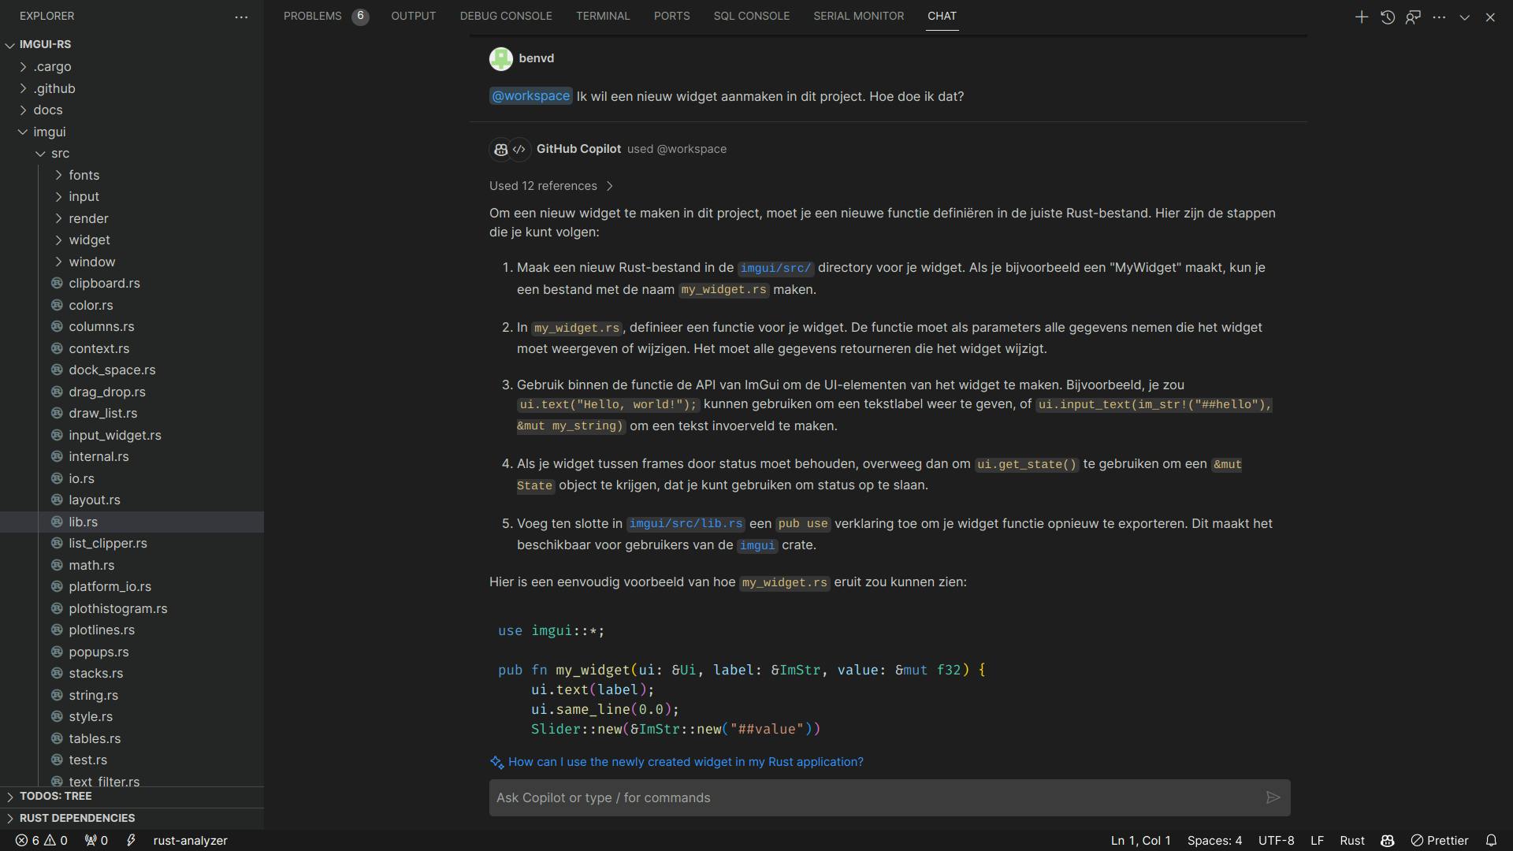This screenshot has width=1513, height=851.
Task: Click the suggested question about using the widget
Action: click(685, 762)
